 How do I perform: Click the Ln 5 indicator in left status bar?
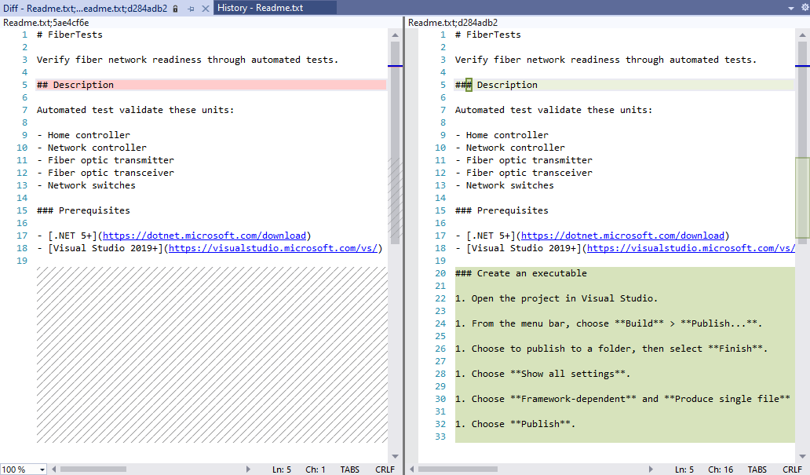click(x=282, y=469)
